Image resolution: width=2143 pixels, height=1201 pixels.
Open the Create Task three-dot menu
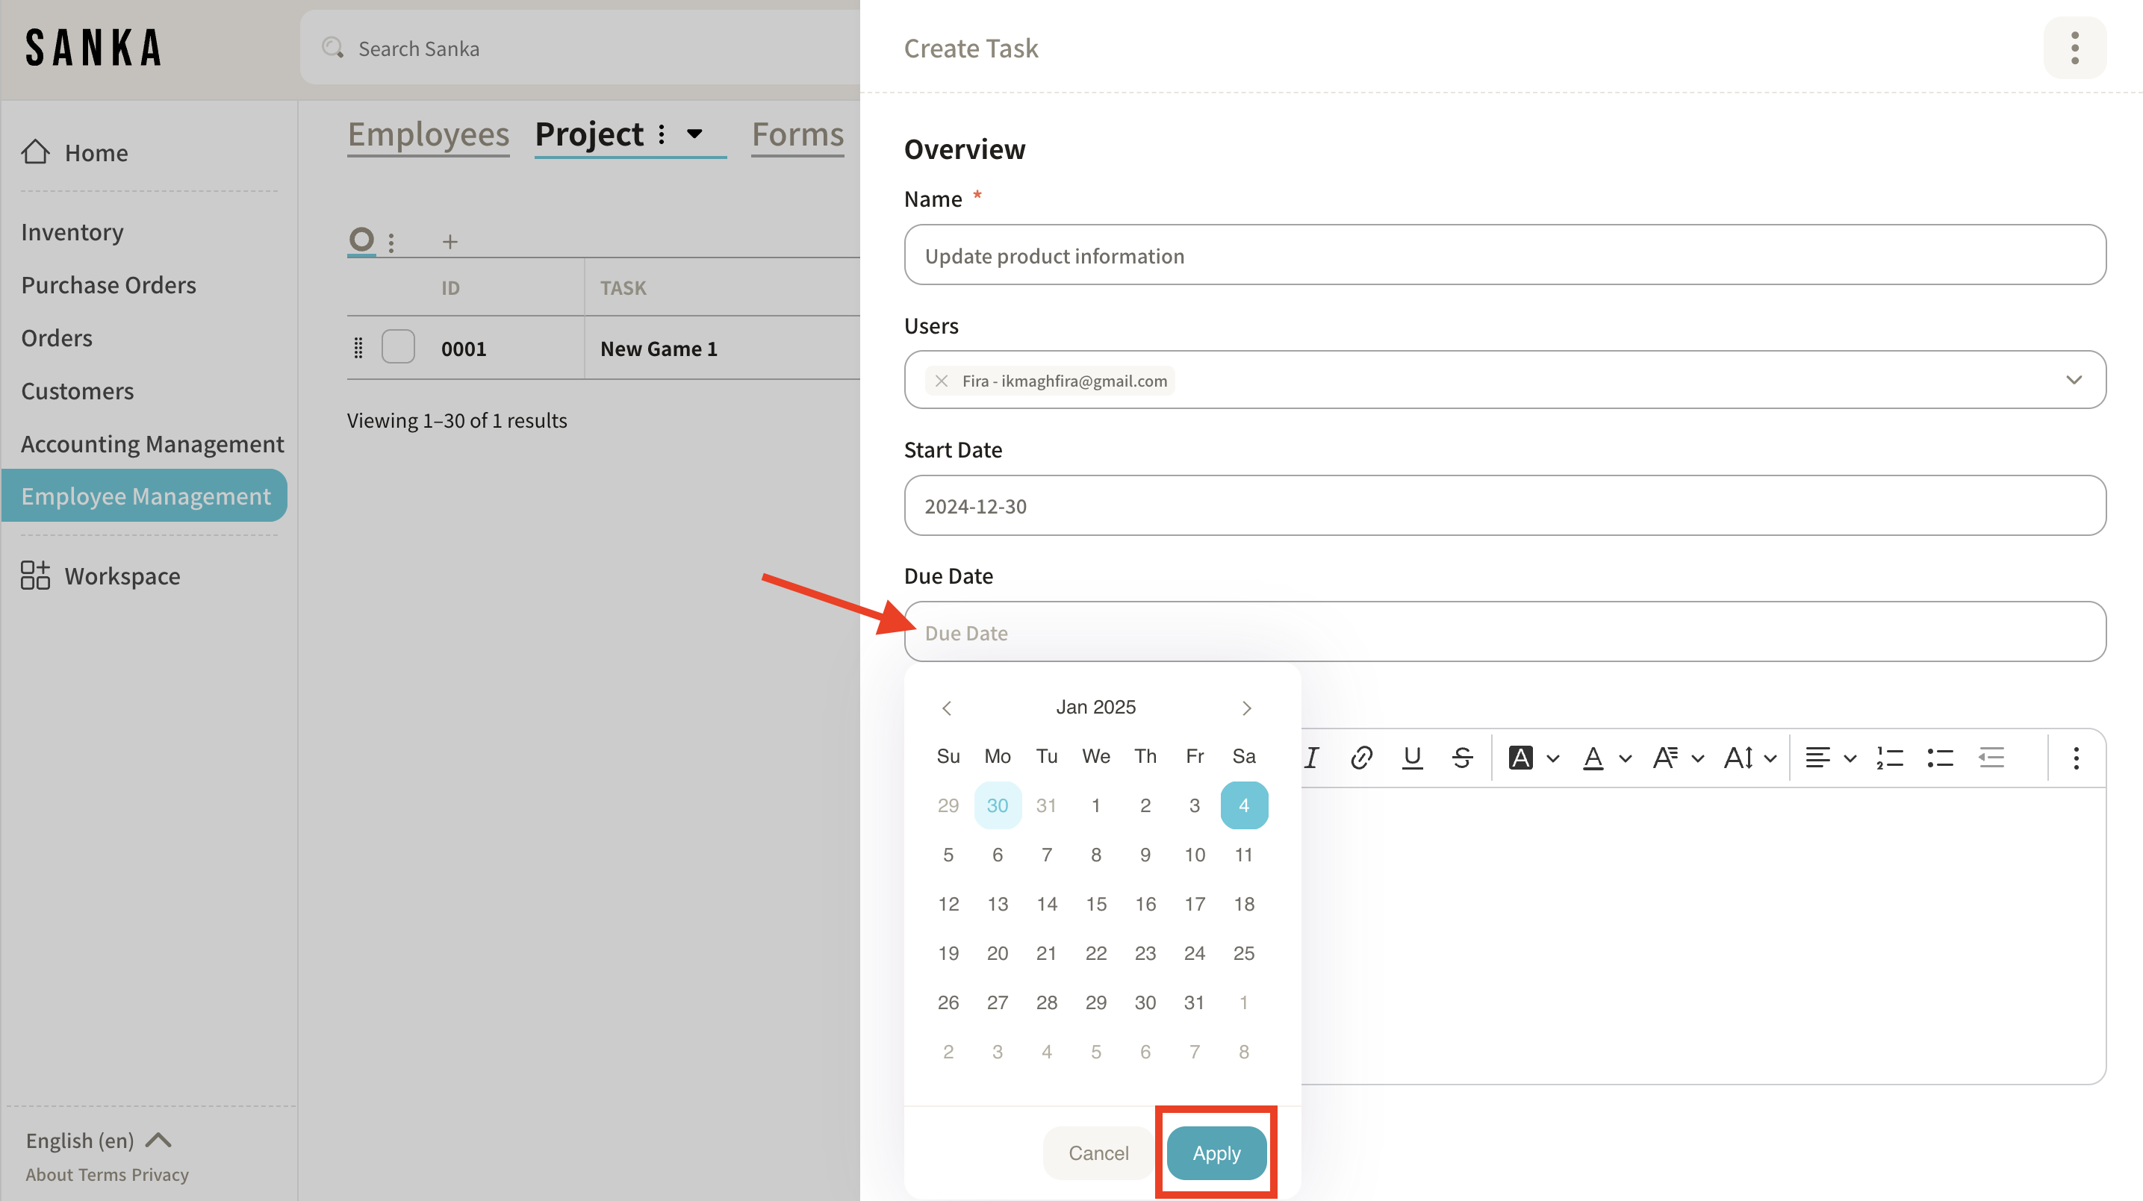pyautogui.click(x=2074, y=49)
